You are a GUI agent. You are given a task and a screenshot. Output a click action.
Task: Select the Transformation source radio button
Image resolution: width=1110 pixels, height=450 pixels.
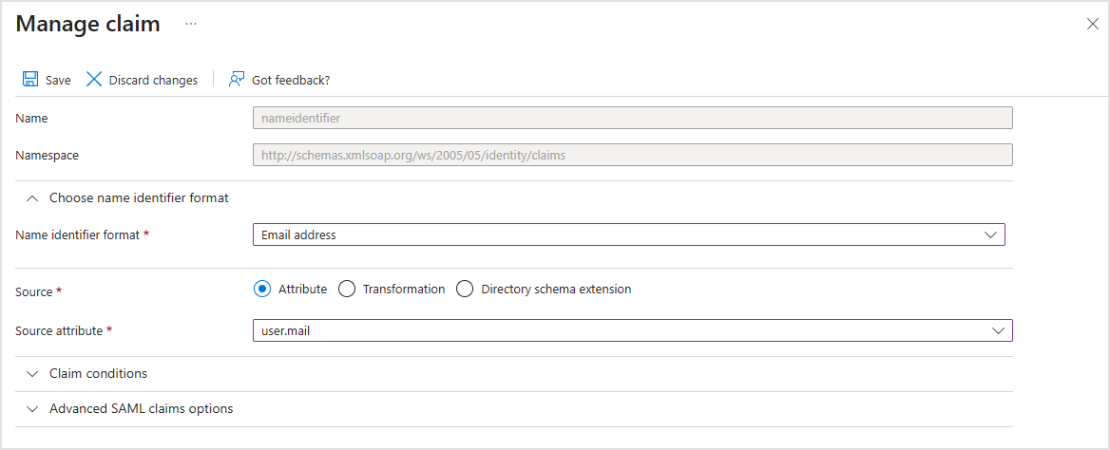point(347,289)
